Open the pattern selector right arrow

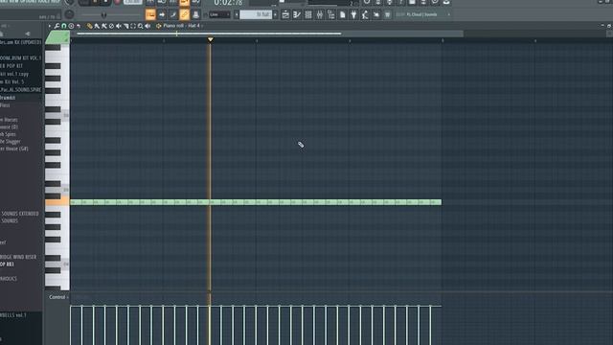pos(275,14)
